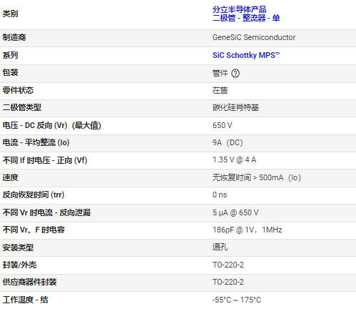Click the 在售 part status value
The width and height of the screenshot is (356, 309).
point(220,90)
